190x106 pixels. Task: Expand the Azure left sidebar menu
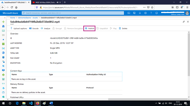click(x=5, y=18)
